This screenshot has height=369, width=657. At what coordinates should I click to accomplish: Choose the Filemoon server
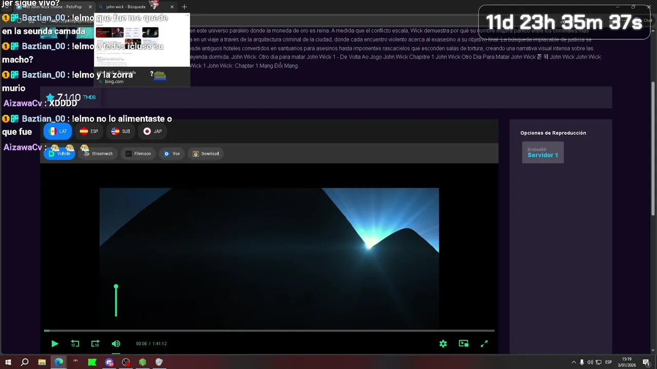coord(139,154)
